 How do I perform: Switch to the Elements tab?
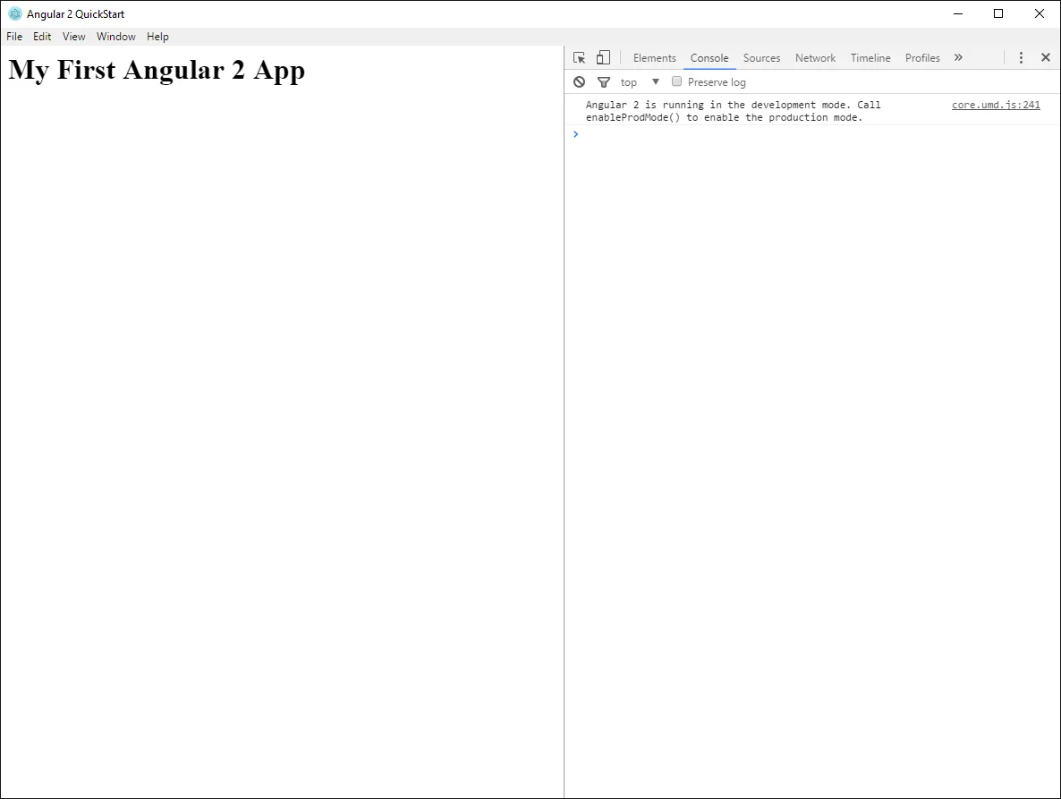point(654,58)
